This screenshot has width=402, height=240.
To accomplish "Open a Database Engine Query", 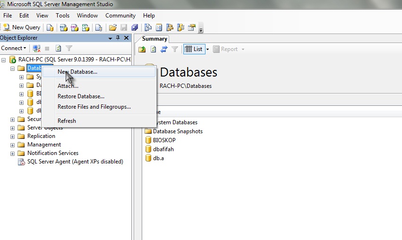I will click(50, 27).
